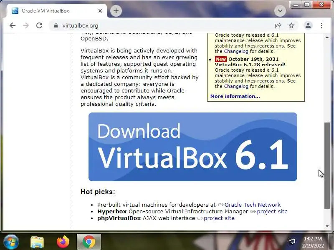This screenshot has width=334, height=250.
Task: Launch Firefox from the taskbar
Action: [63, 242]
